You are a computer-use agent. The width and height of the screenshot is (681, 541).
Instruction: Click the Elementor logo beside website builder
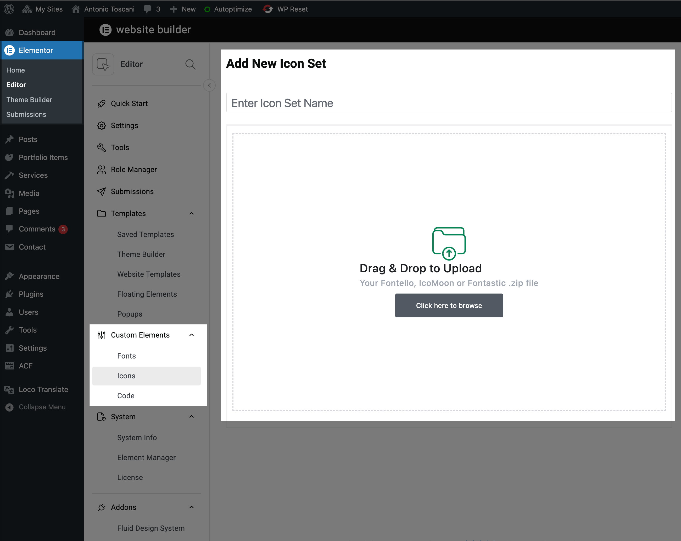[x=105, y=30]
